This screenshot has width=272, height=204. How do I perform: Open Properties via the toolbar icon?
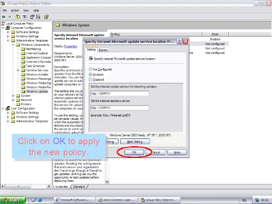coord(32,17)
